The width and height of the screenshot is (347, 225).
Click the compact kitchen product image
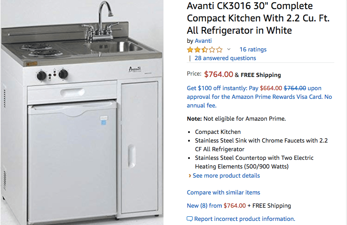coord(82,112)
